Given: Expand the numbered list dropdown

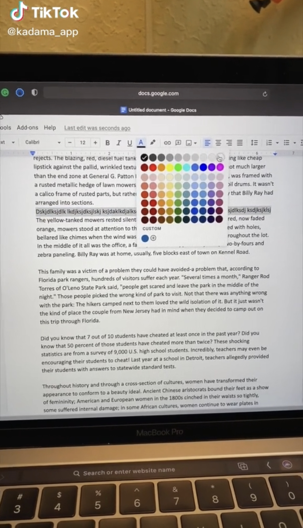Looking at the screenshot, I should click(x=277, y=143).
